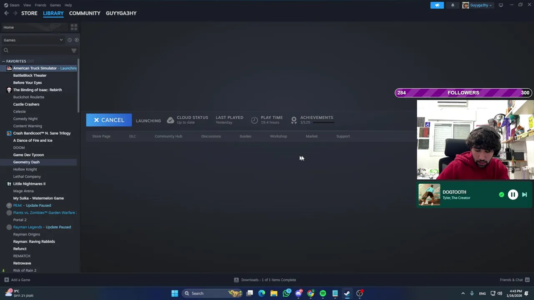Open Friends & Chat
534x300 pixels.
(x=514, y=280)
